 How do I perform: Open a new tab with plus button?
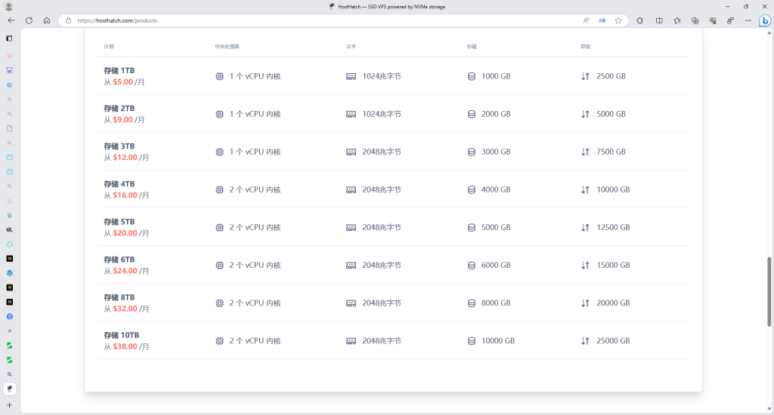tap(9, 405)
